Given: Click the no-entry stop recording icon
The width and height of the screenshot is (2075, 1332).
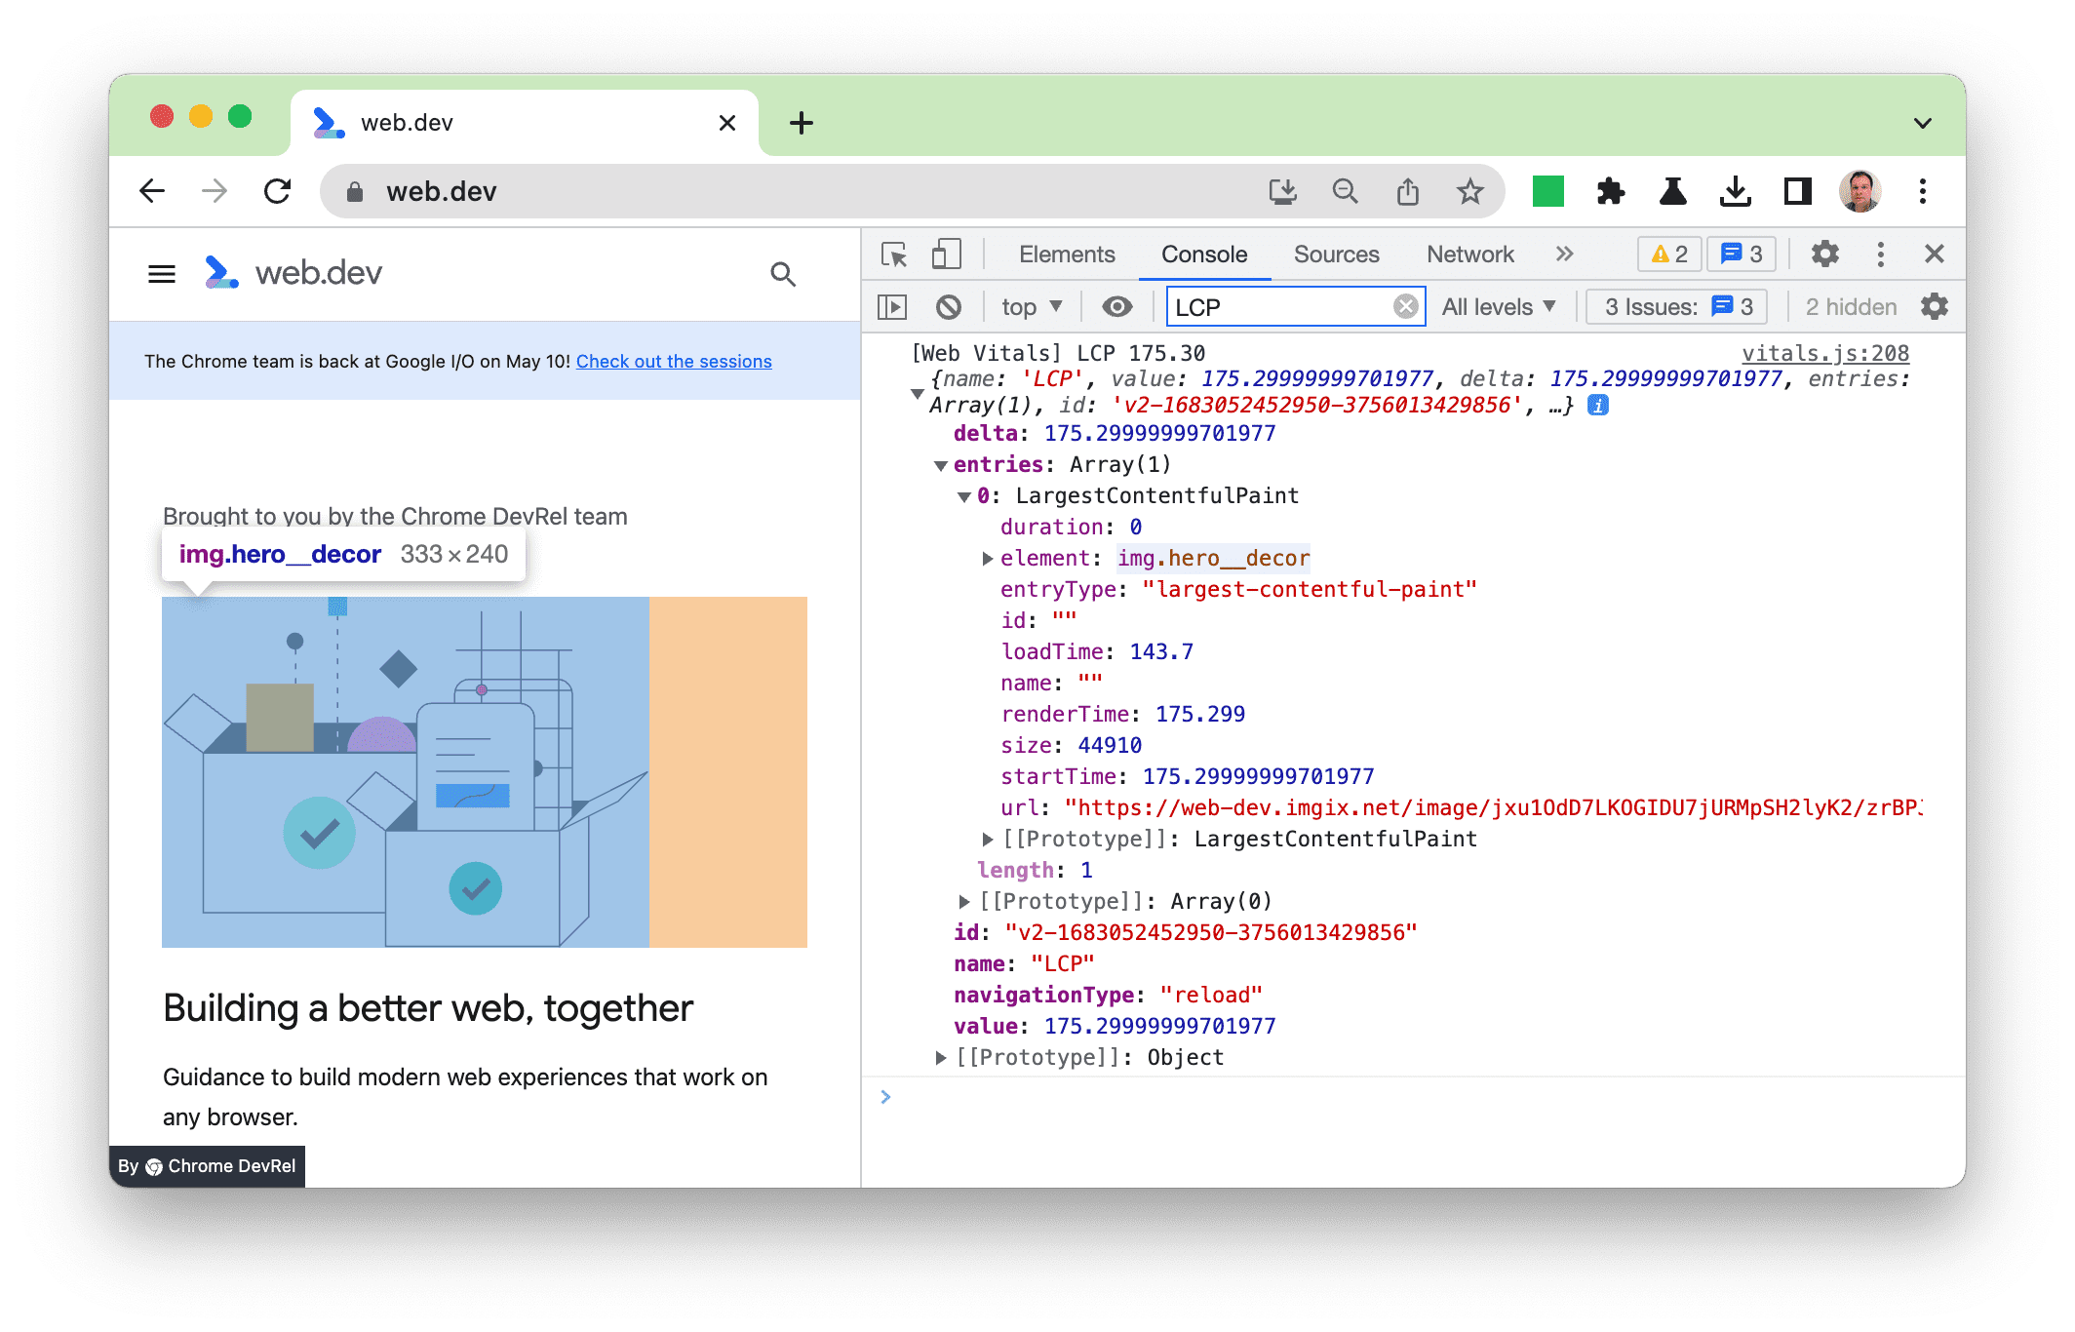Looking at the screenshot, I should [x=947, y=308].
